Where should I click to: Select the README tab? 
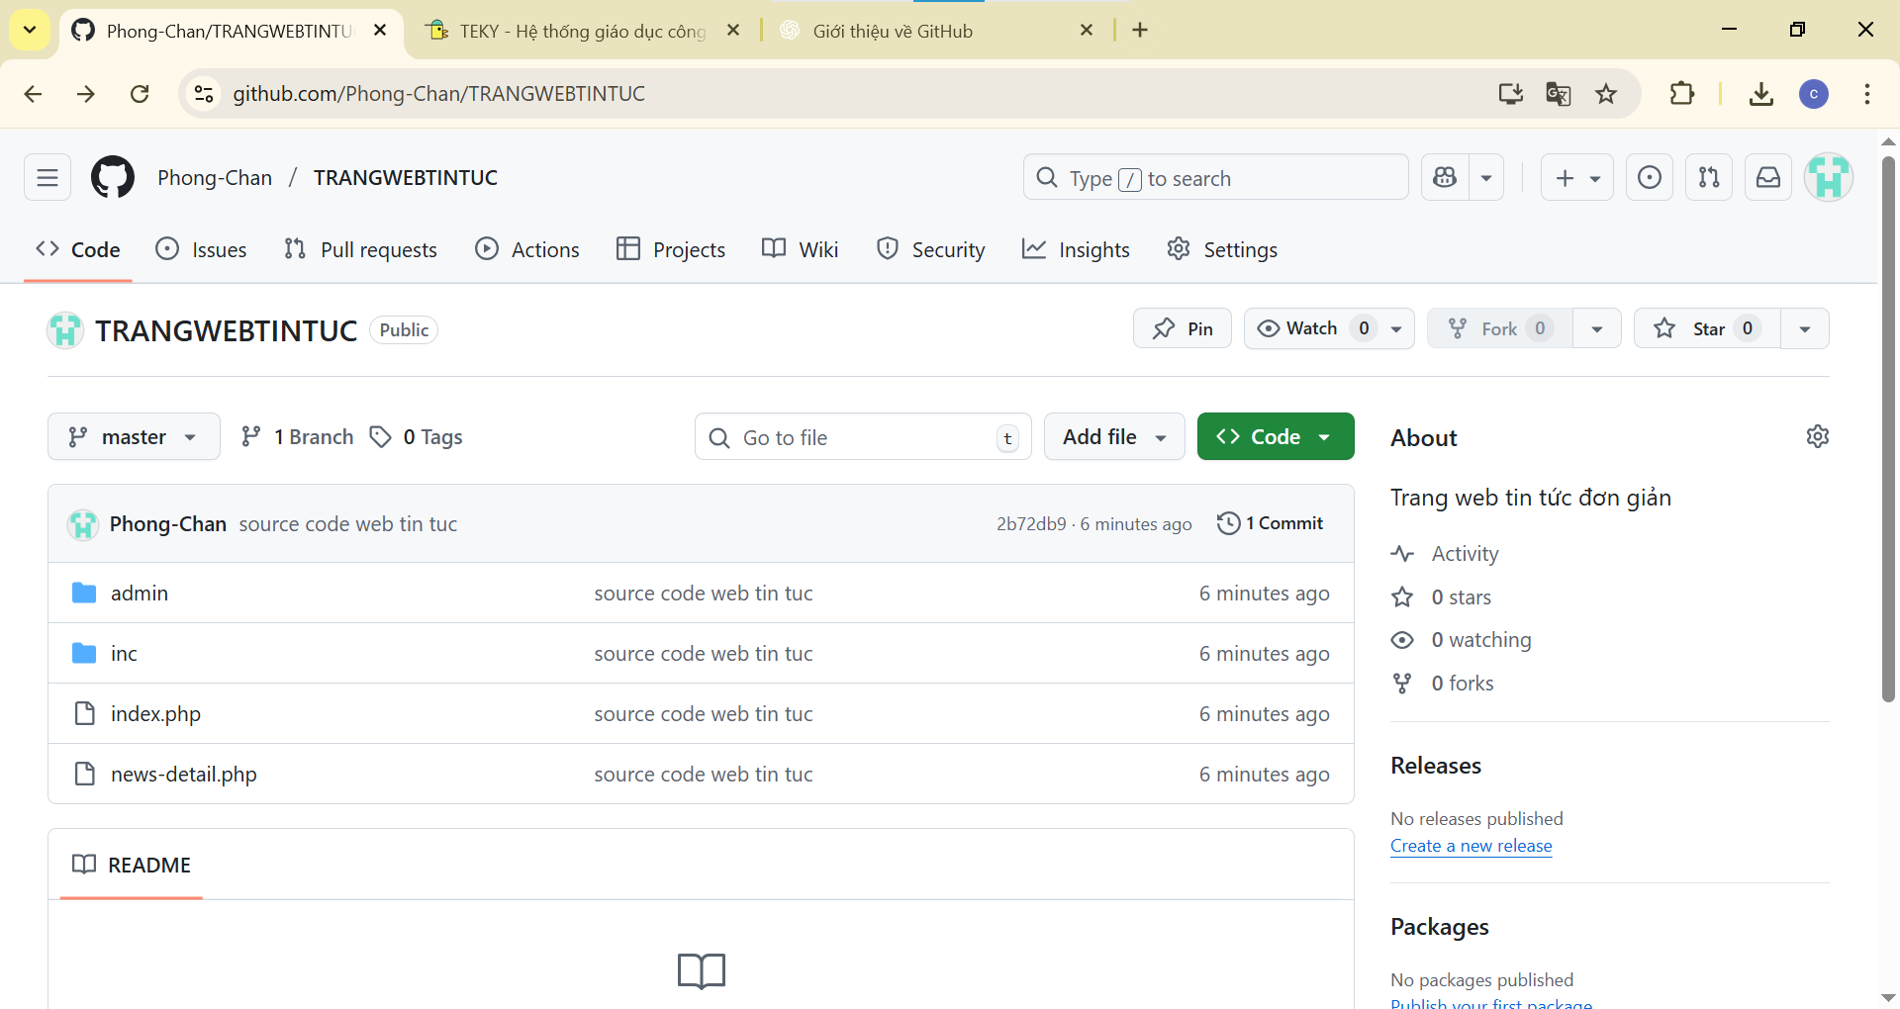[x=132, y=865]
